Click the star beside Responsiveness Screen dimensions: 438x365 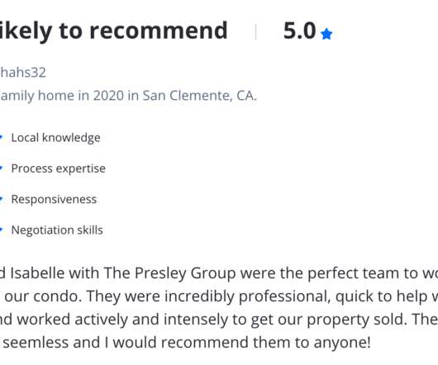coord(1,199)
